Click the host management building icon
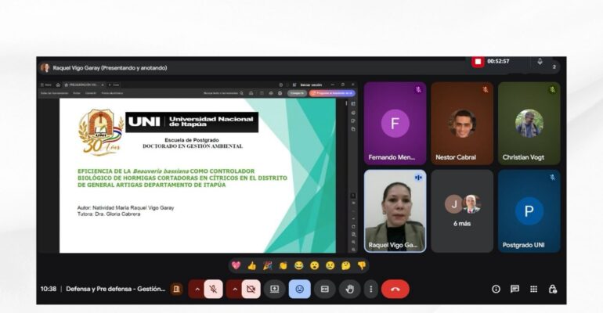 click(176, 290)
